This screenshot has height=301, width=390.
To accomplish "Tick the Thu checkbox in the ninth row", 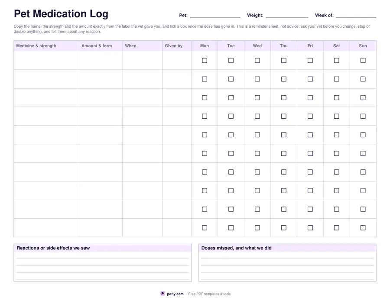I will pyautogui.click(x=283, y=209).
